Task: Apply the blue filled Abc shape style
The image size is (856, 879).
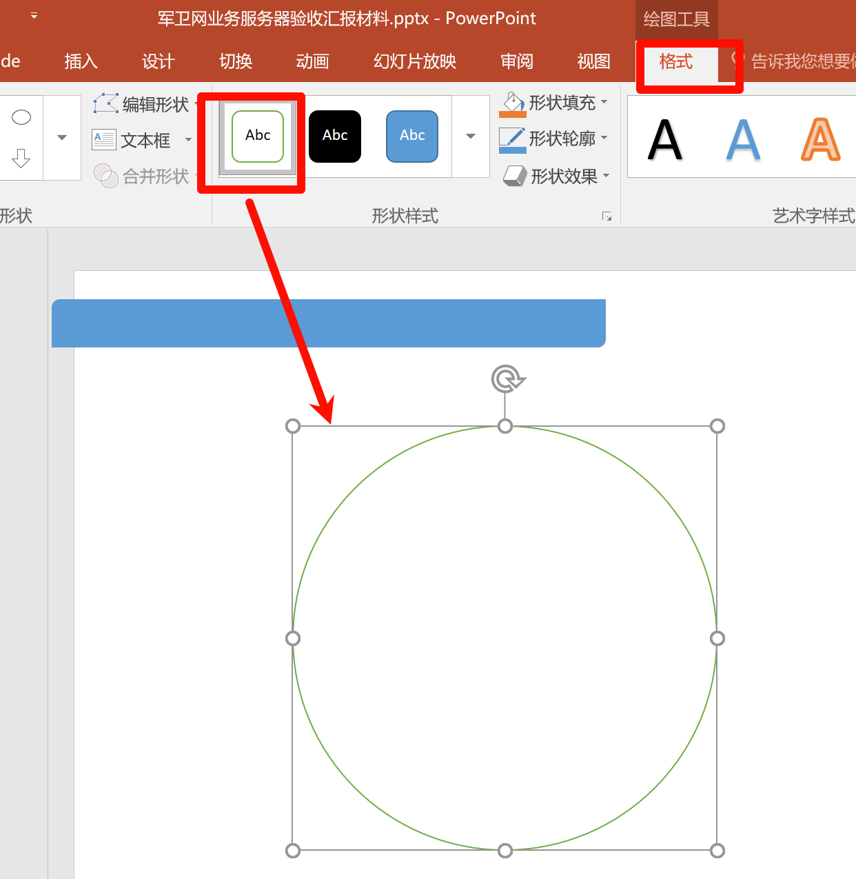Action: click(412, 136)
